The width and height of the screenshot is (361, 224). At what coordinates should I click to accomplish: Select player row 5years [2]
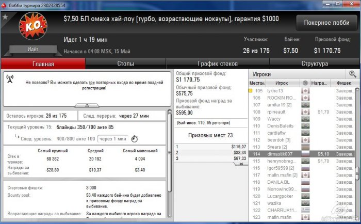coord(301,147)
